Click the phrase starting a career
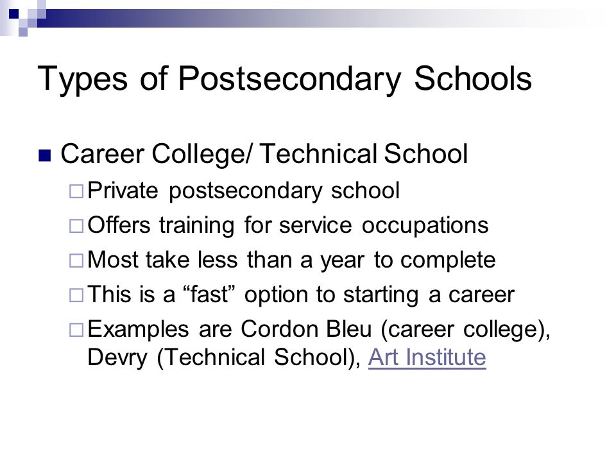 429,295
